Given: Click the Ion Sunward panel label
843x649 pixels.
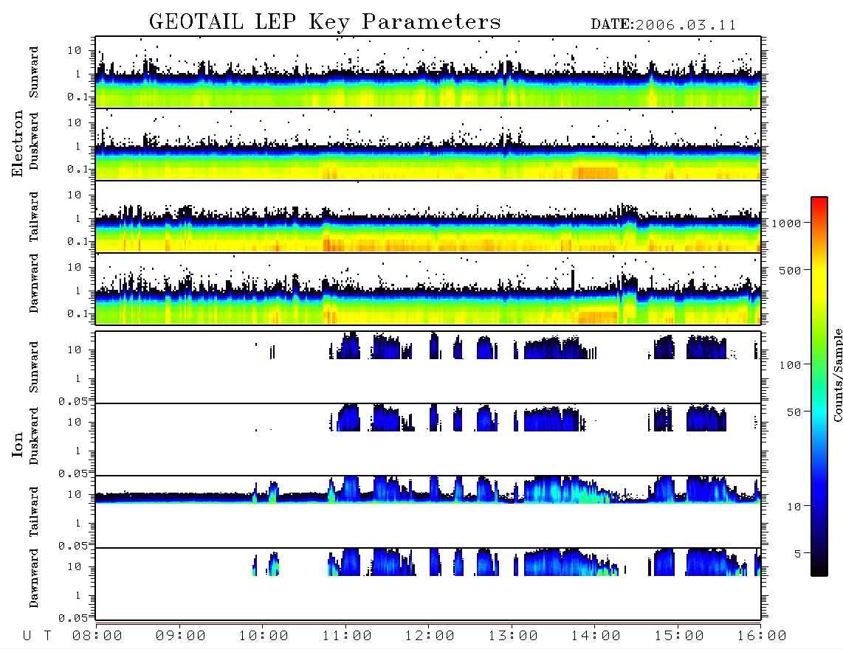Looking at the screenshot, I should point(34,367).
